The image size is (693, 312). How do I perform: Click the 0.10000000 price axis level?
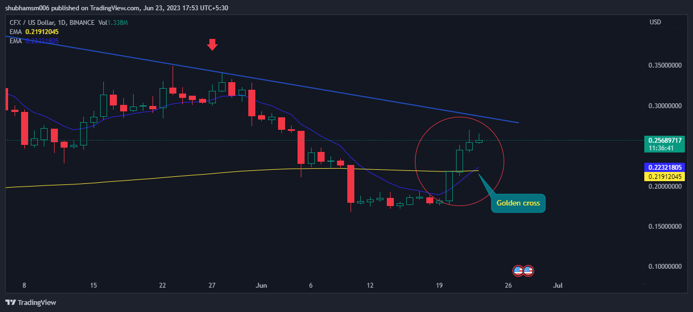click(x=665, y=267)
